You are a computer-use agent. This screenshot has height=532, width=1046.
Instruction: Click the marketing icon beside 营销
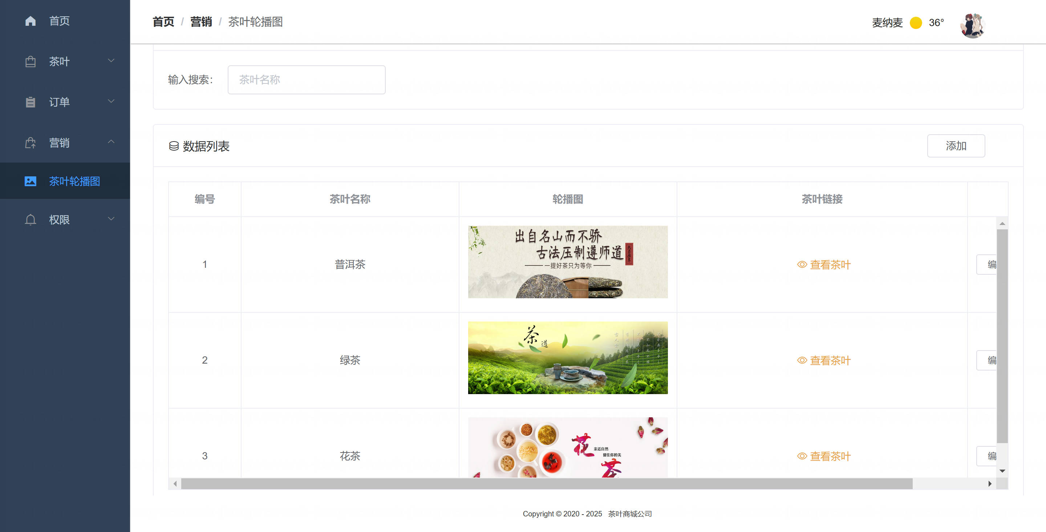tap(31, 143)
